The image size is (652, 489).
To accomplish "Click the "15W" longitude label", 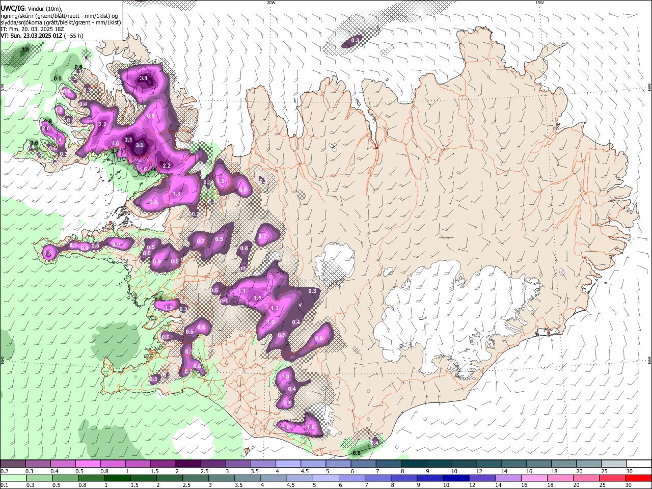I will tap(539, 3).
